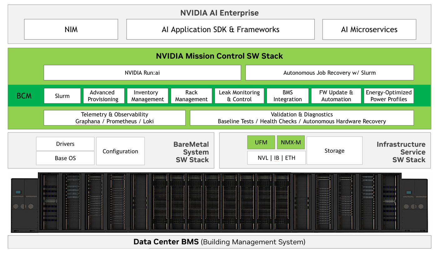Viewport: 437px width, 253px height.
Task: Select the BMS Integration box
Action: click(x=288, y=96)
